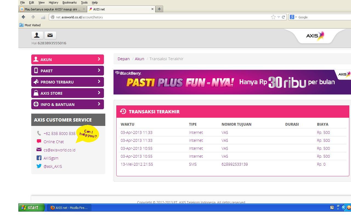Click the 'Rp. 0' cost cell

coord(321,164)
